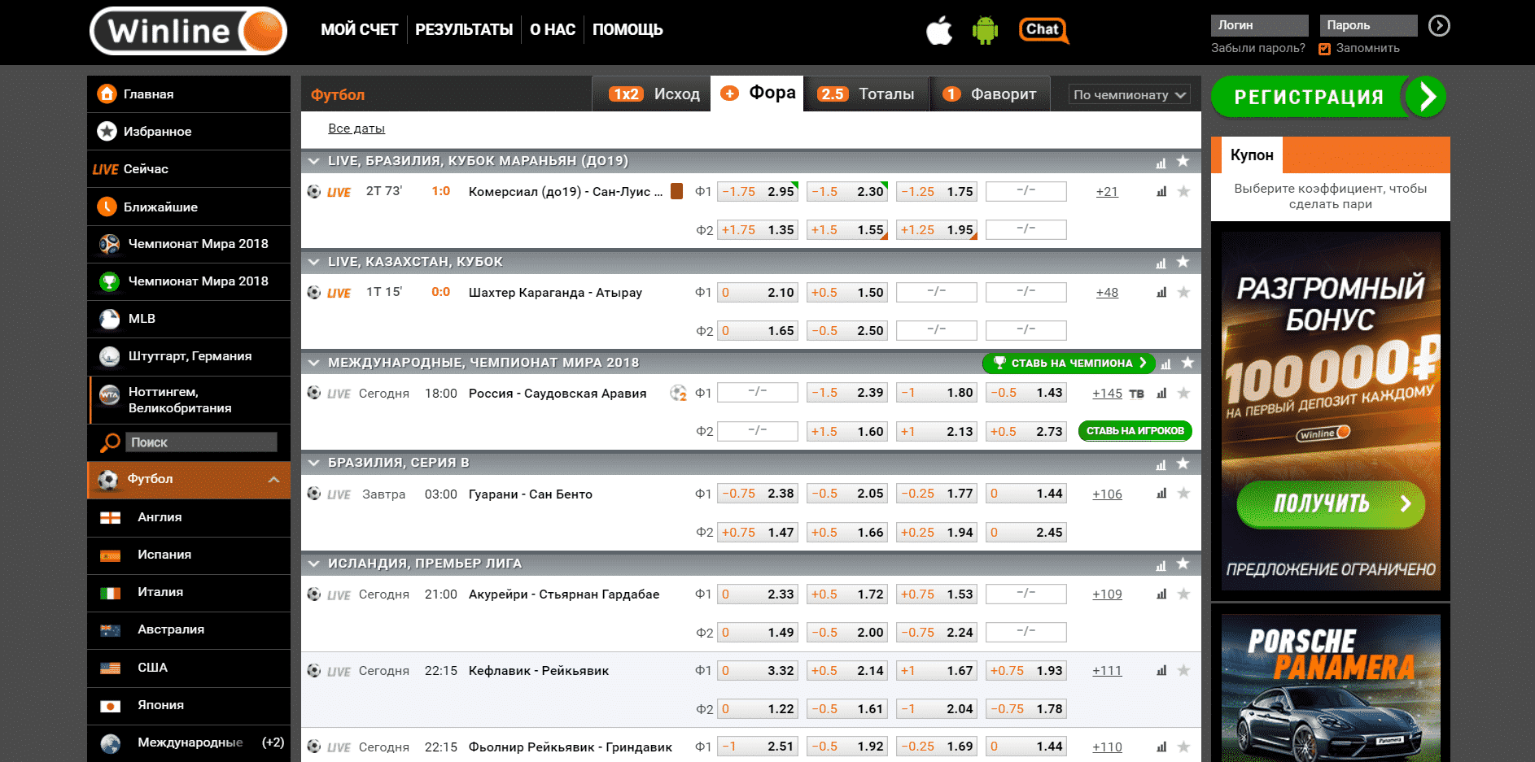Favorite the Бразилия Серия B league star

point(1183,464)
